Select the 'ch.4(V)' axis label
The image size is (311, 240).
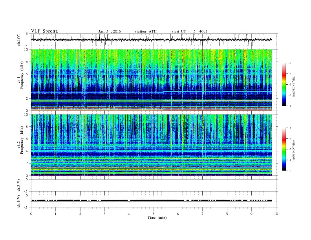19,201
